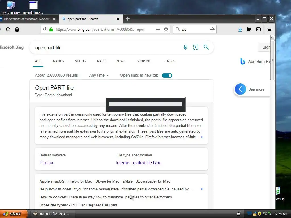Focus the 'cis' browser search field

195,29
